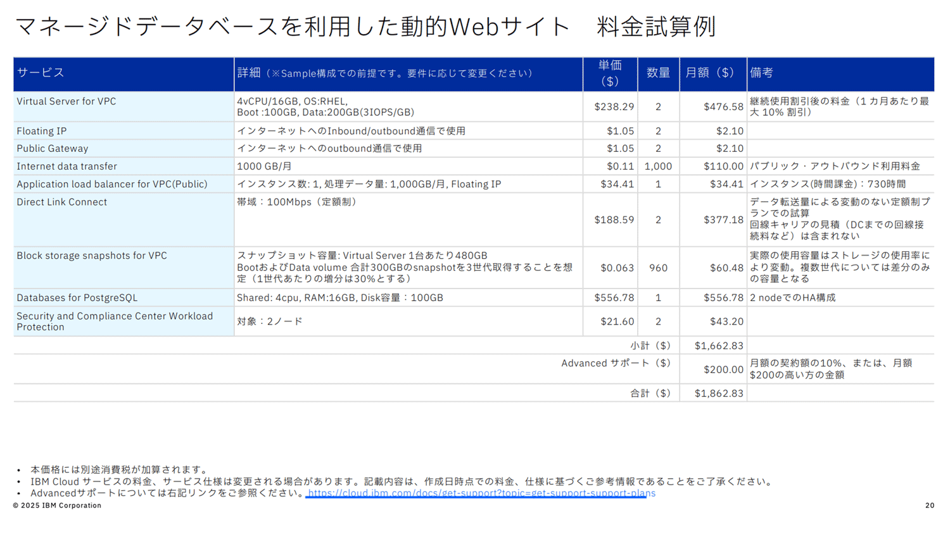Click the Application load balancer for VPC cell
This screenshot has height=534, width=950.
pos(112,184)
